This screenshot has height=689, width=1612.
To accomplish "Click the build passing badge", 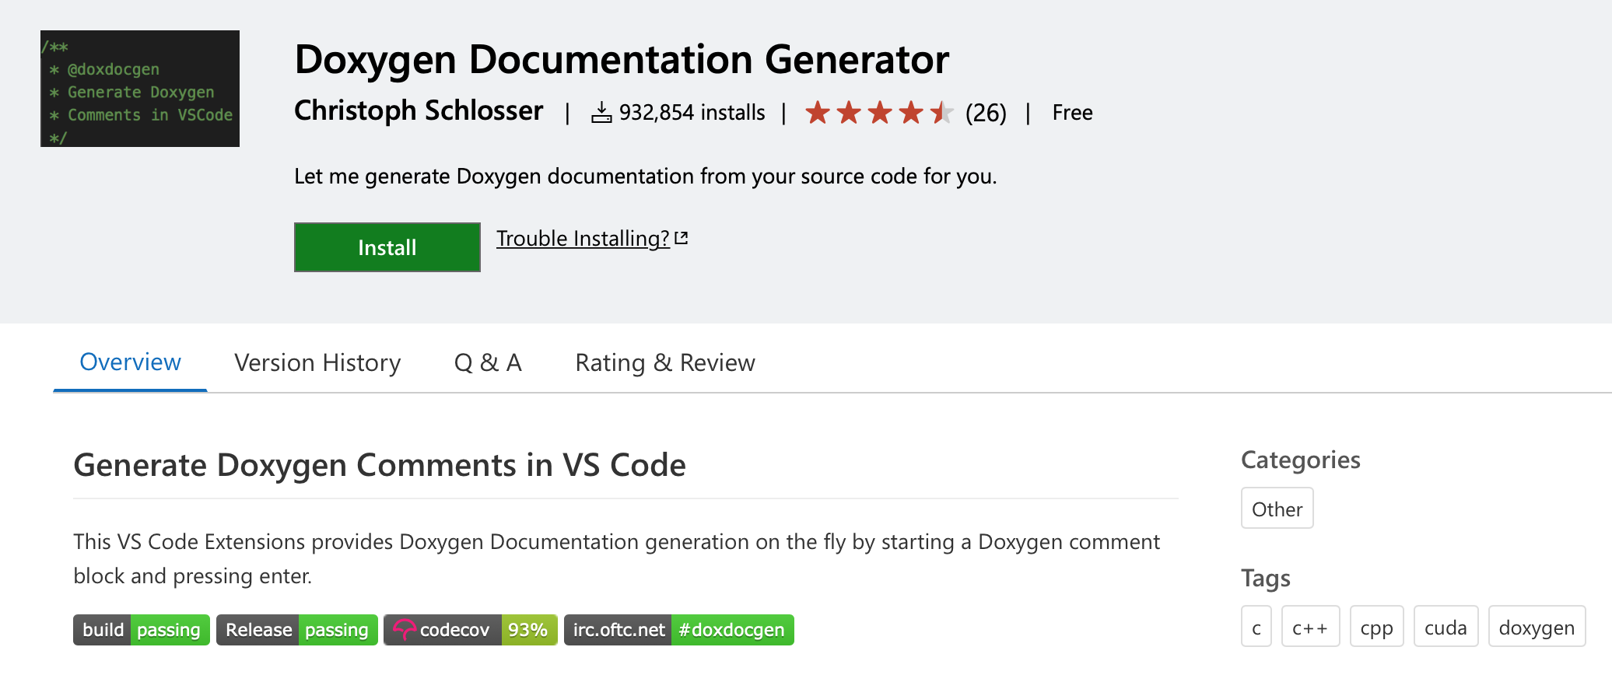I will pos(140,630).
